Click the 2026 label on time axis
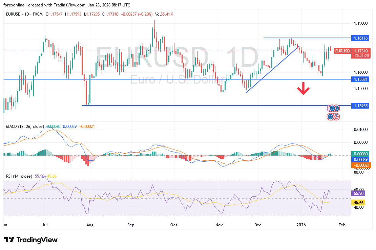The image size is (376, 250). click(x=301, y=224)
